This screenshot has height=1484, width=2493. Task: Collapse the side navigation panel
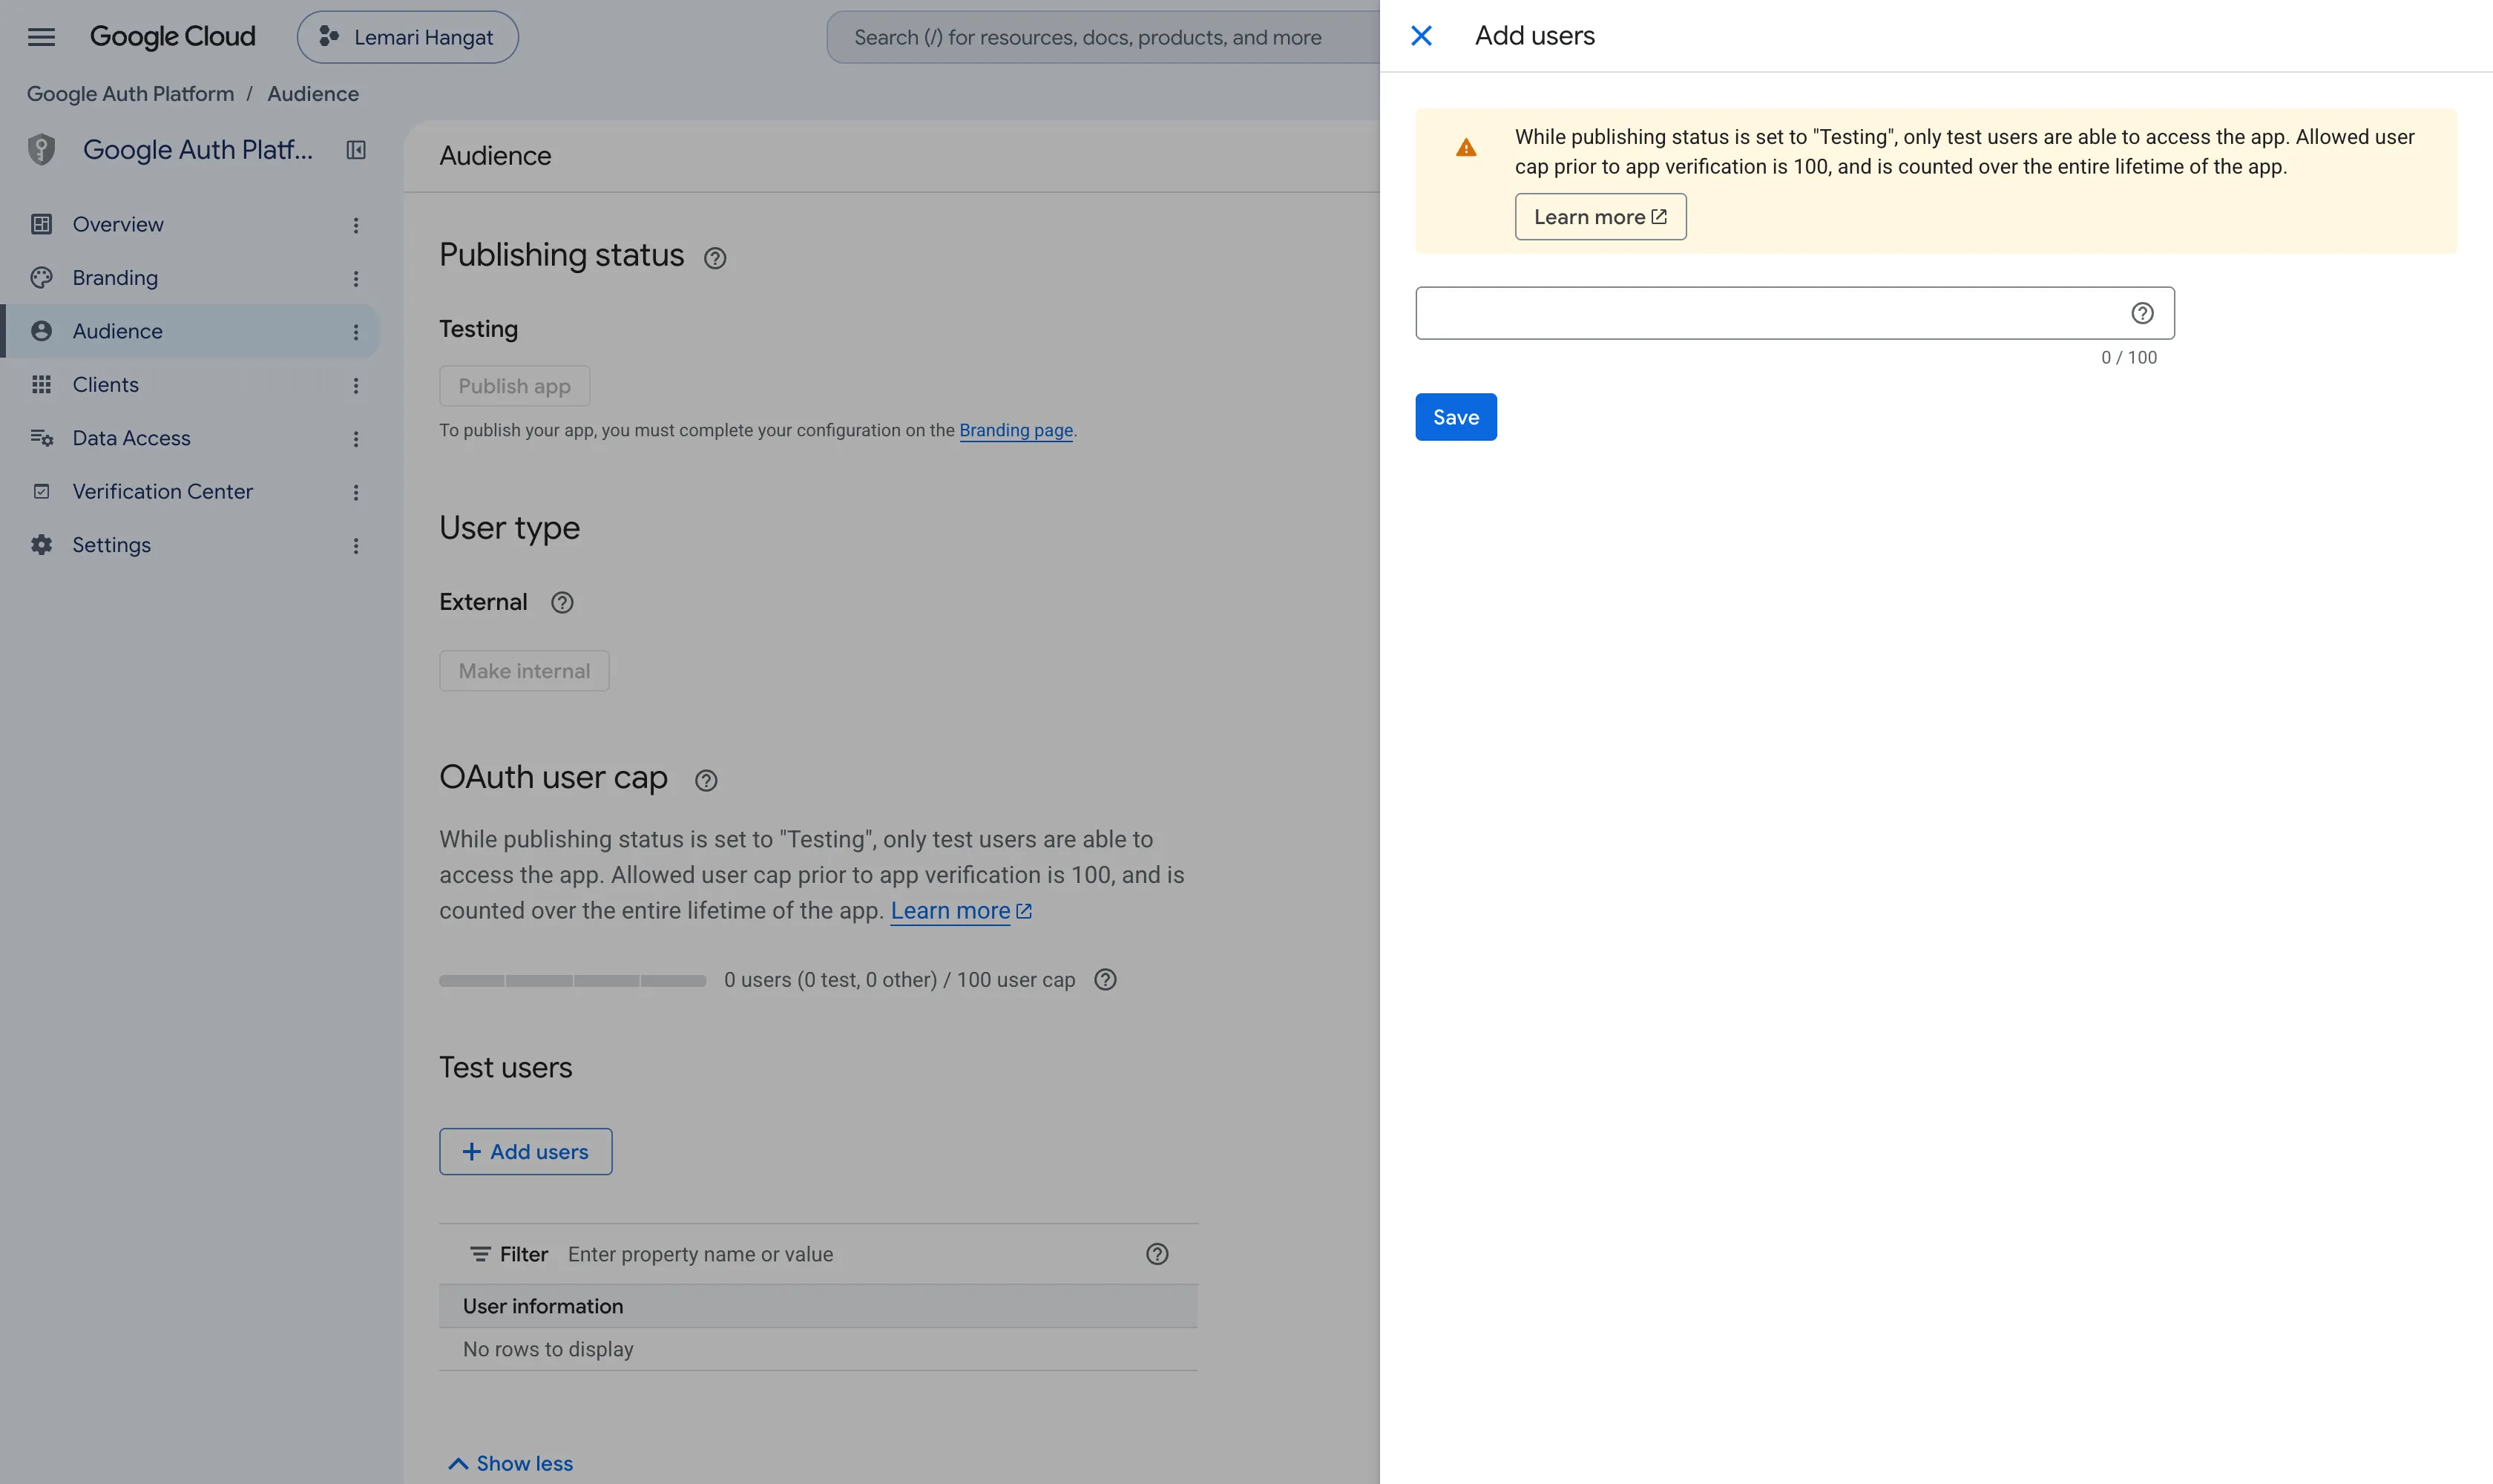pos(356,150)
